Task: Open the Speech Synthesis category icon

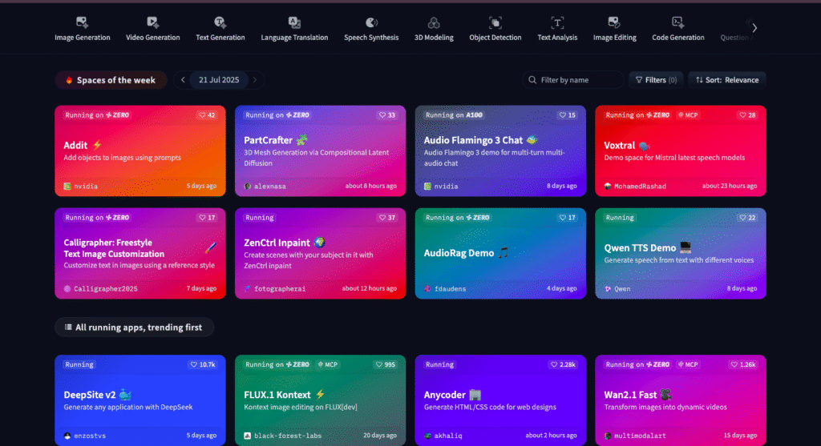Action: (371, 22)
